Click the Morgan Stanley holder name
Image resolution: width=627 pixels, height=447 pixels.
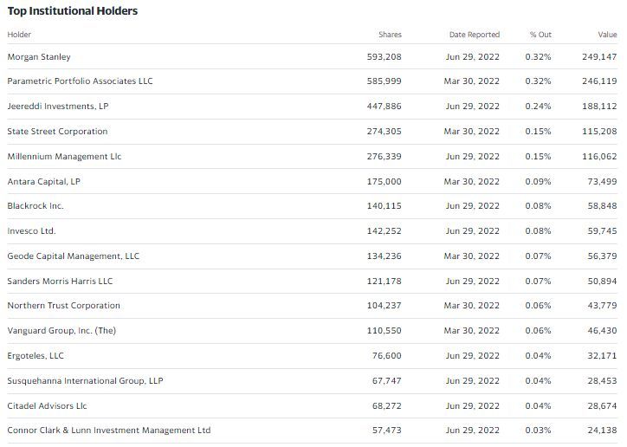tap(39, 57)
